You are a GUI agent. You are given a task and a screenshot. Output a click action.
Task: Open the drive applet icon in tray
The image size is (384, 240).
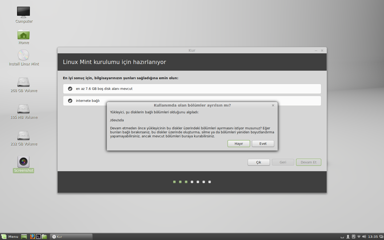pyautogui.click(x=354, y=237)
